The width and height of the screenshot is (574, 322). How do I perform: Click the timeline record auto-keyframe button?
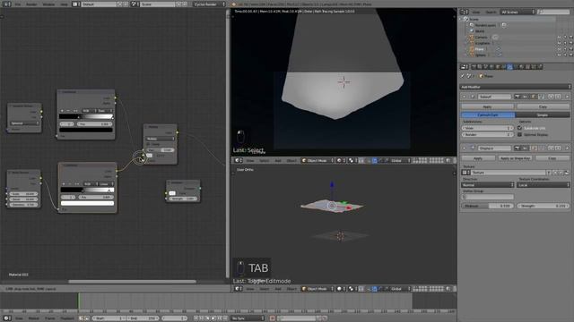tap(272, 318)
